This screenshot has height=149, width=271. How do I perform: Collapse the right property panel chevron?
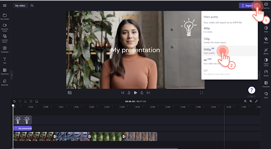pos(259,75)
